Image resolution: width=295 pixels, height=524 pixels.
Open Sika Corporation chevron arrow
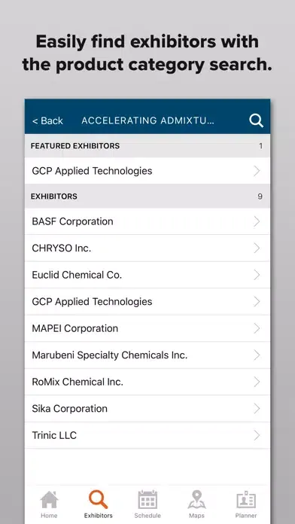(x=257, y=408)
